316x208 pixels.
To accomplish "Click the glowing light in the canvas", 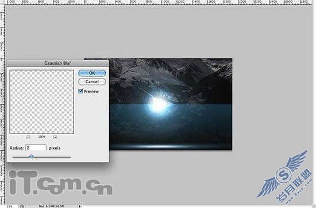I will pyautogui.click(x=159, y=104).
